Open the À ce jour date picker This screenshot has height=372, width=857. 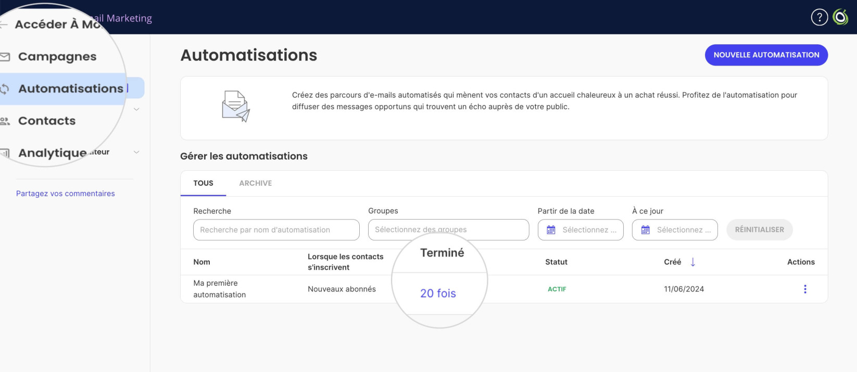pos(675,230)
